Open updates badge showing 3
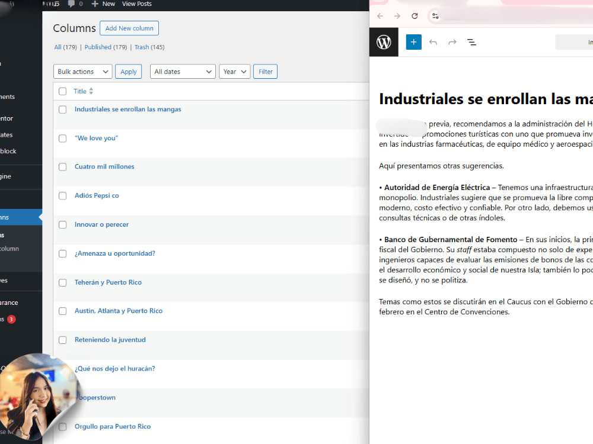 pyautogui.click(x=11, y=319)
